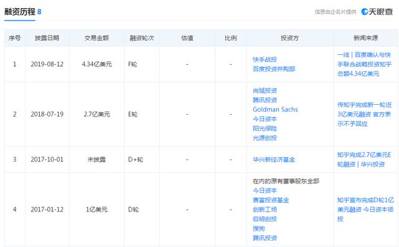
Task: Click the 天眼查 logo
Action: 377,11
